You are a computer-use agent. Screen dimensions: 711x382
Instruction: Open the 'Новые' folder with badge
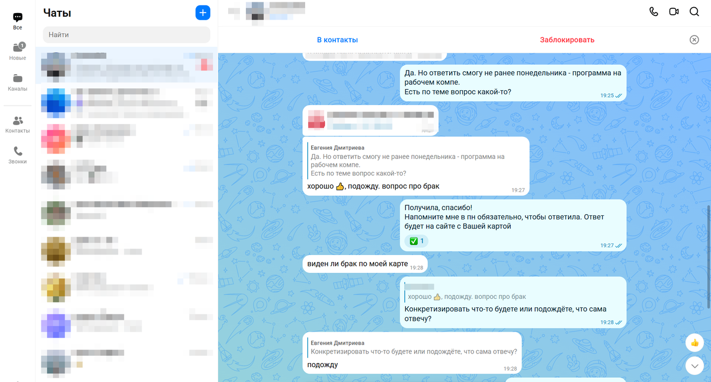(x=18, y=52)
